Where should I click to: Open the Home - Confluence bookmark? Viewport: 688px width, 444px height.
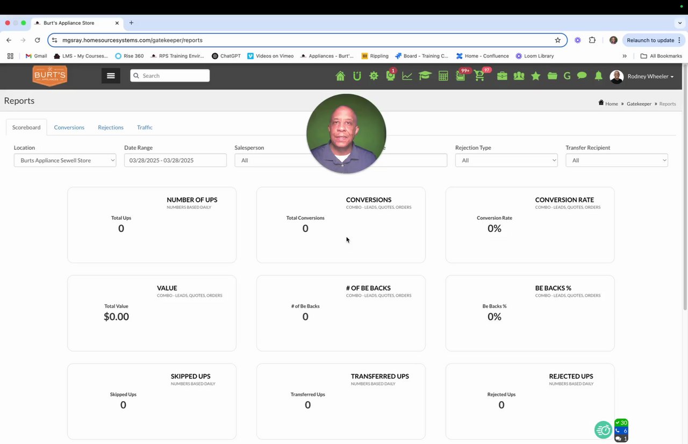coord(482,56)
